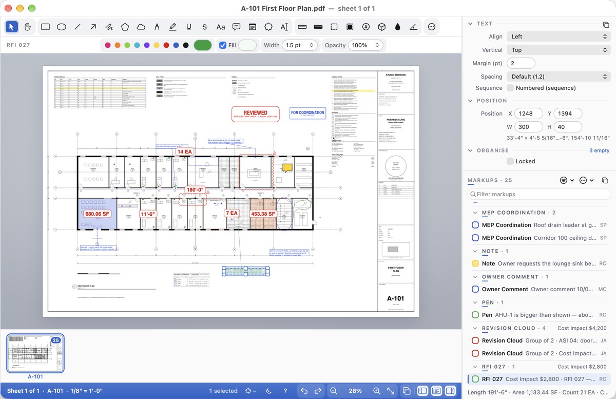Select the count number tool
The height and width of the screenshot is (399, 616).
(365, 27)
